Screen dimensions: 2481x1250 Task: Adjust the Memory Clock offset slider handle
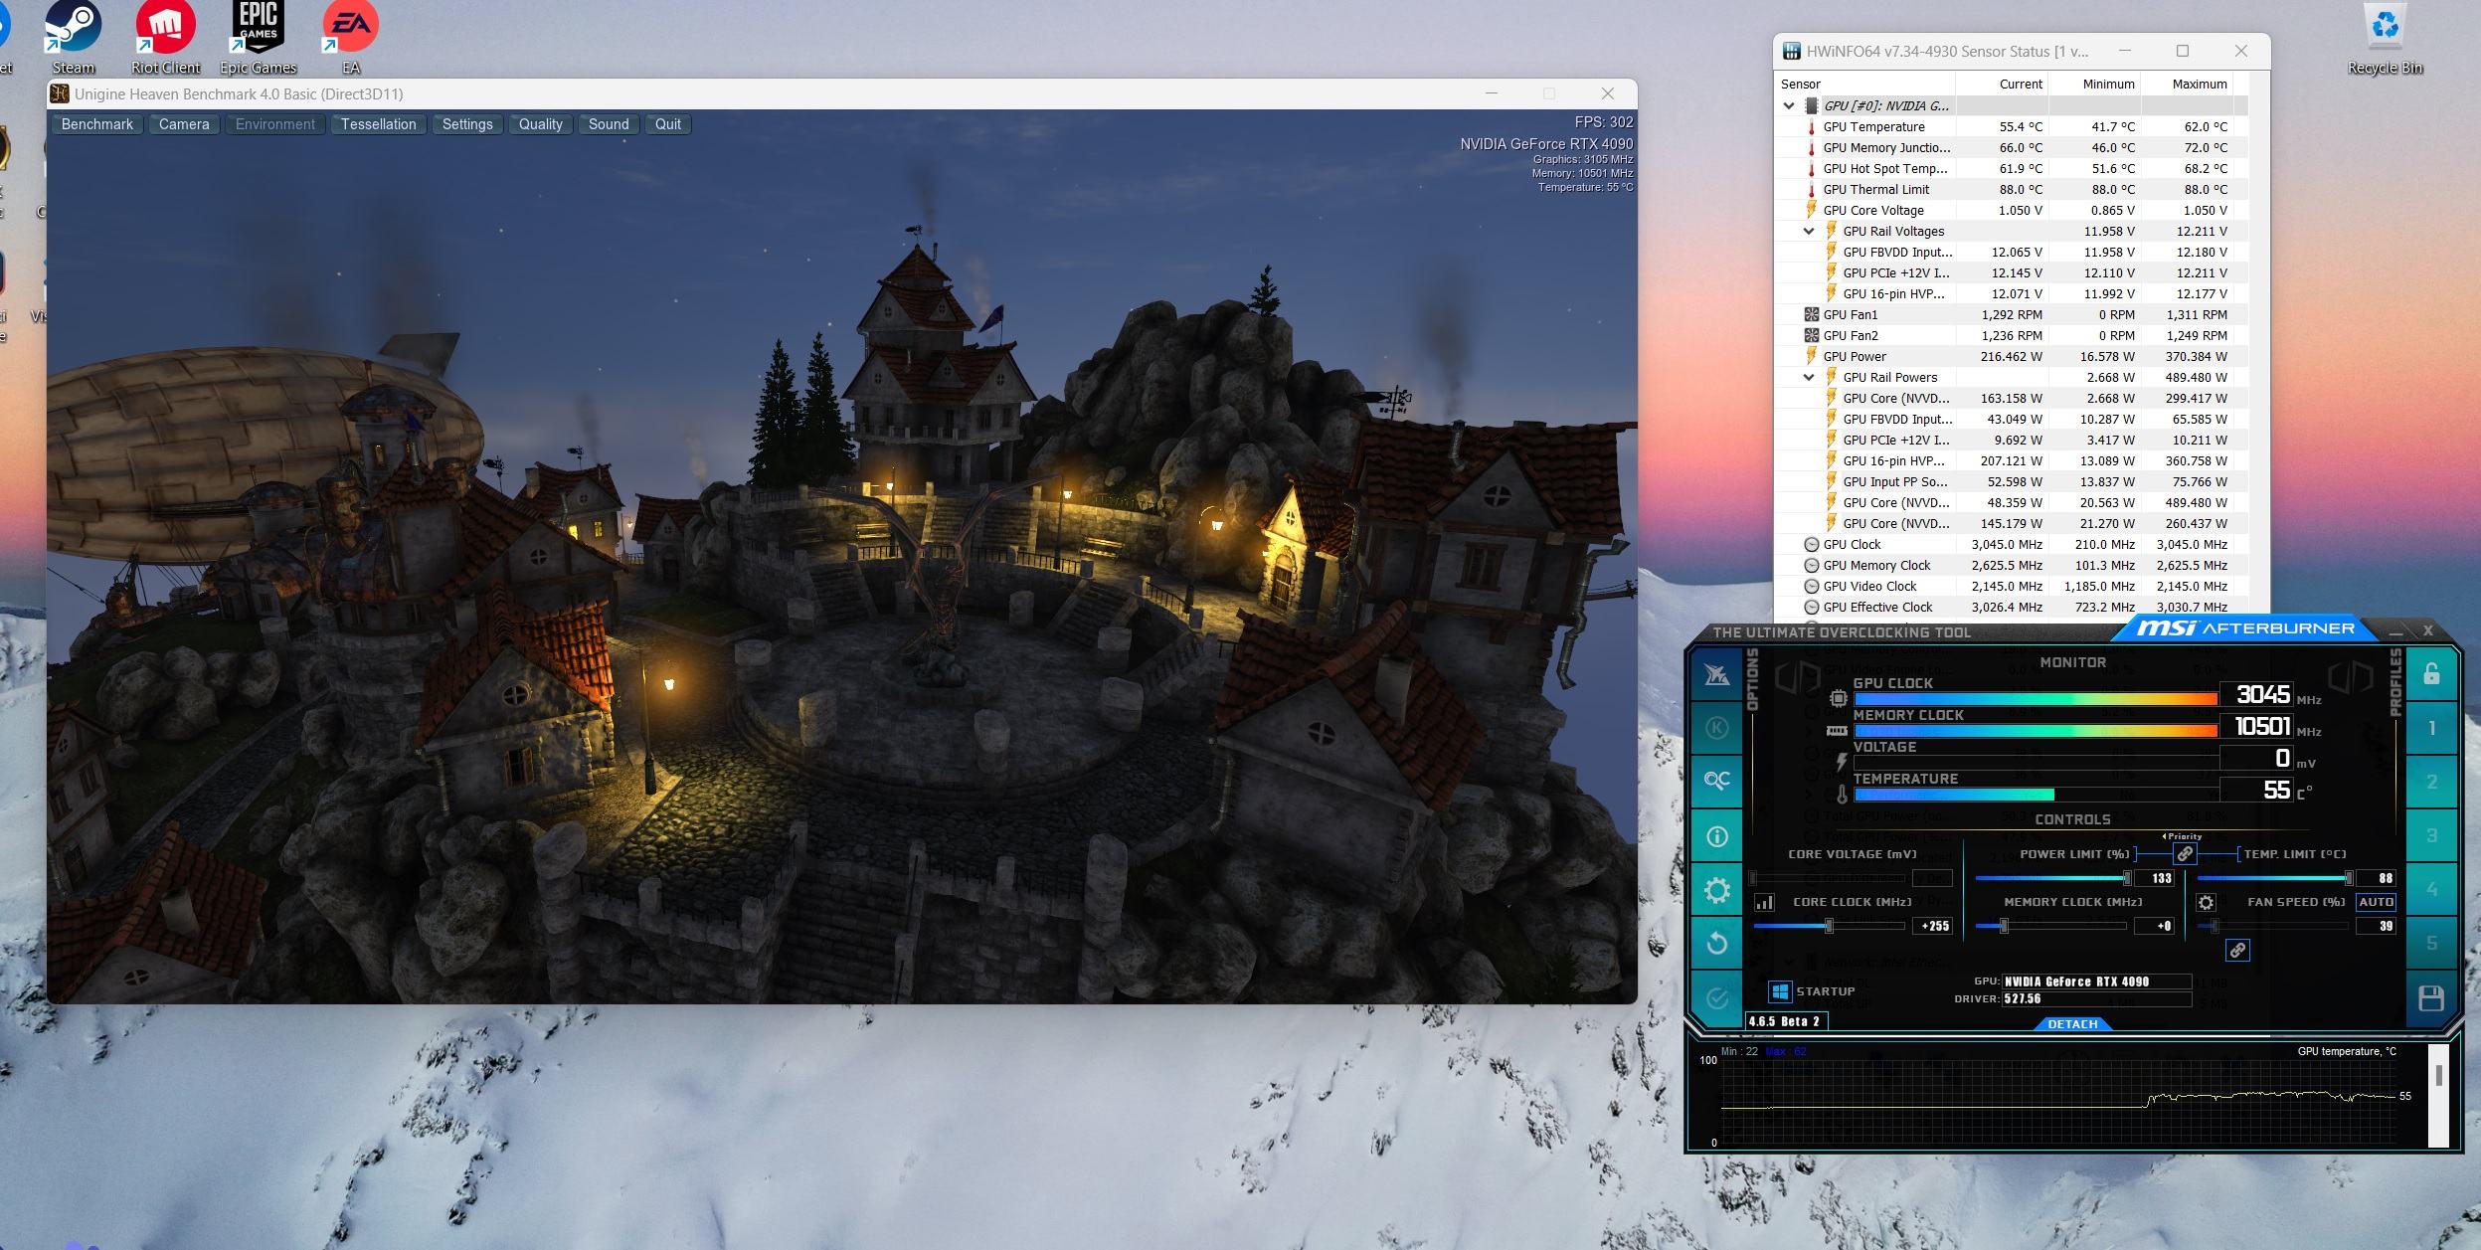[x=2004, y=926]
